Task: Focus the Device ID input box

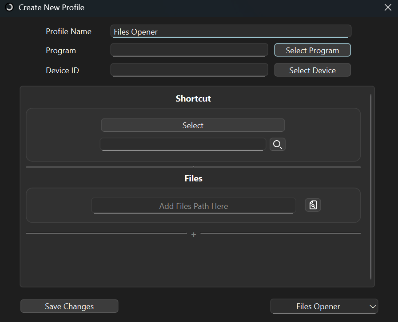Action: click(x=189, y=70)
